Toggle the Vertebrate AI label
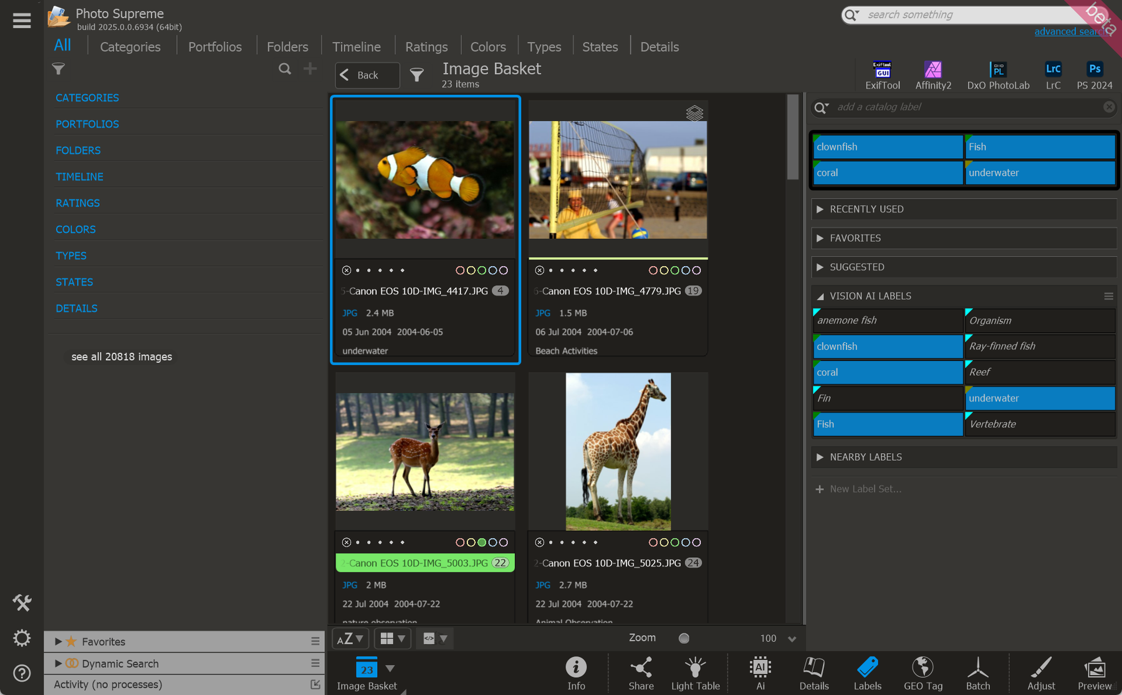 point(1040,424)
